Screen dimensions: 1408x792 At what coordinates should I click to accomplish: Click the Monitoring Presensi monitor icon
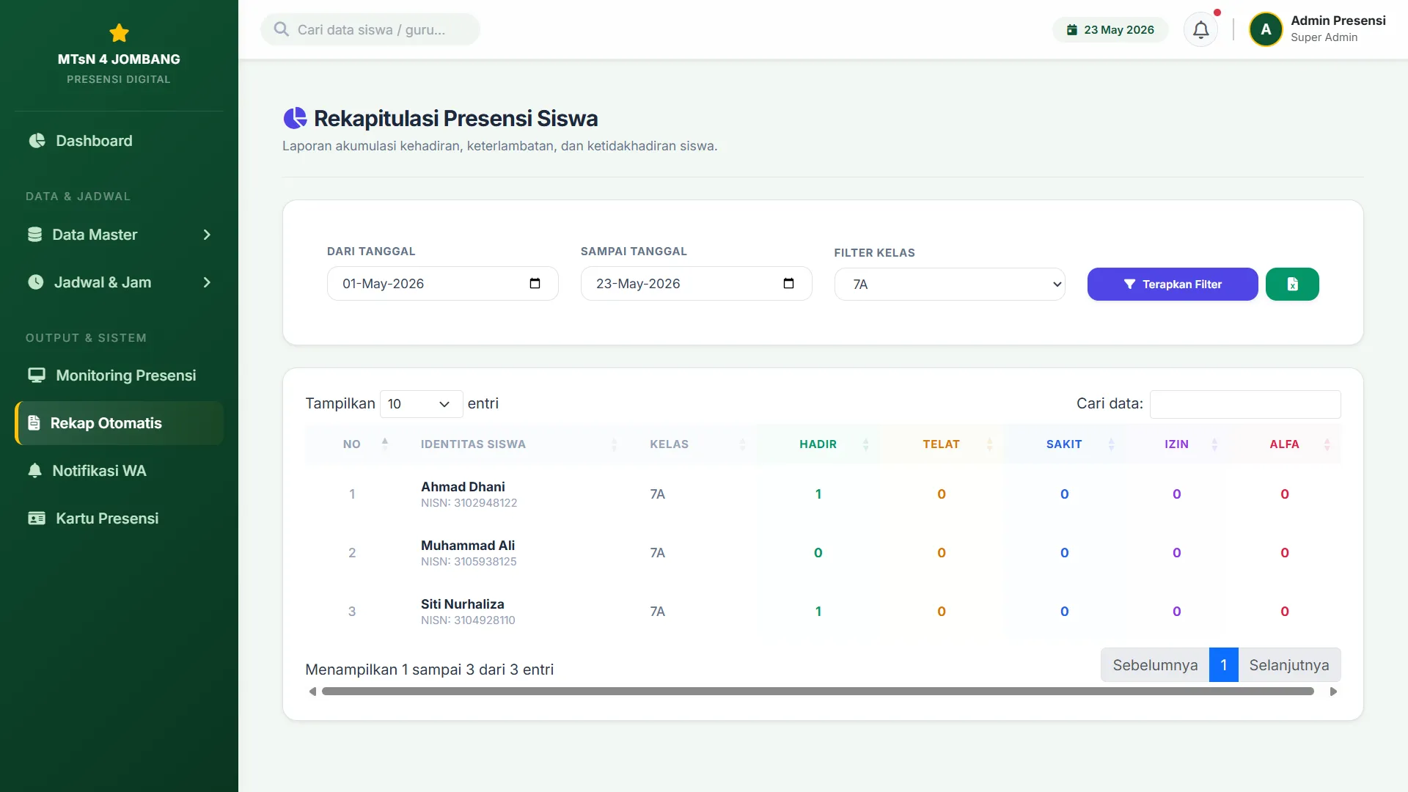(x=37, y=375)
